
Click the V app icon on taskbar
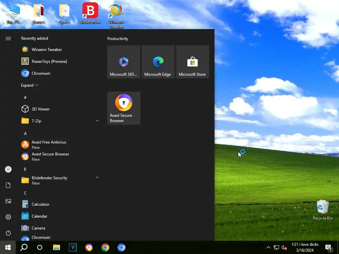(x=73, y=247)
